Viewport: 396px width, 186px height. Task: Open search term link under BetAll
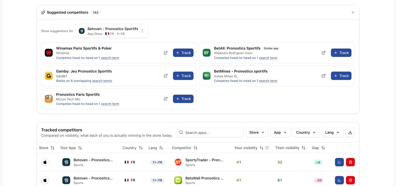[268, 58]
